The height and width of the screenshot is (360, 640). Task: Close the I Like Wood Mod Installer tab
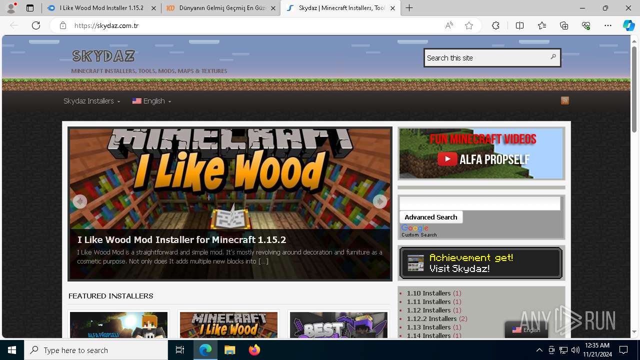(153, 8)
